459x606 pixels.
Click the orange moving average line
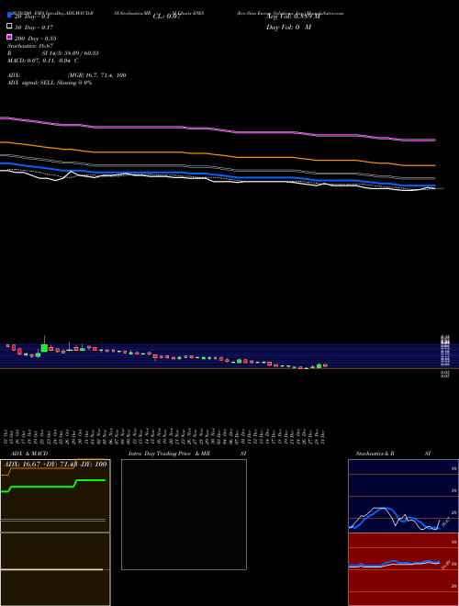218,154
